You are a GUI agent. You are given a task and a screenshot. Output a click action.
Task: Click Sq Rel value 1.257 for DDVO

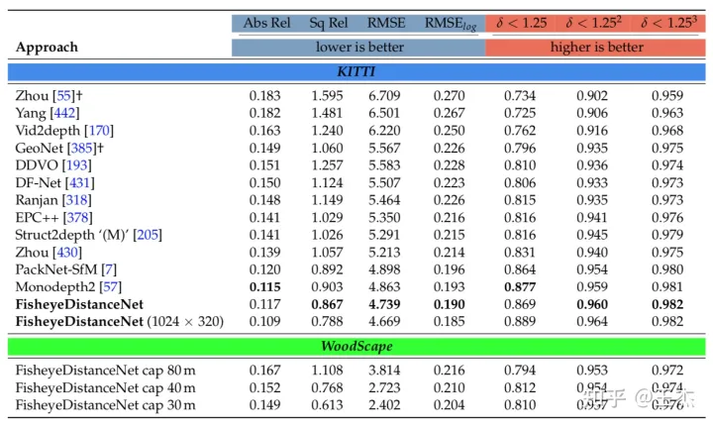[x=327, y=165]
